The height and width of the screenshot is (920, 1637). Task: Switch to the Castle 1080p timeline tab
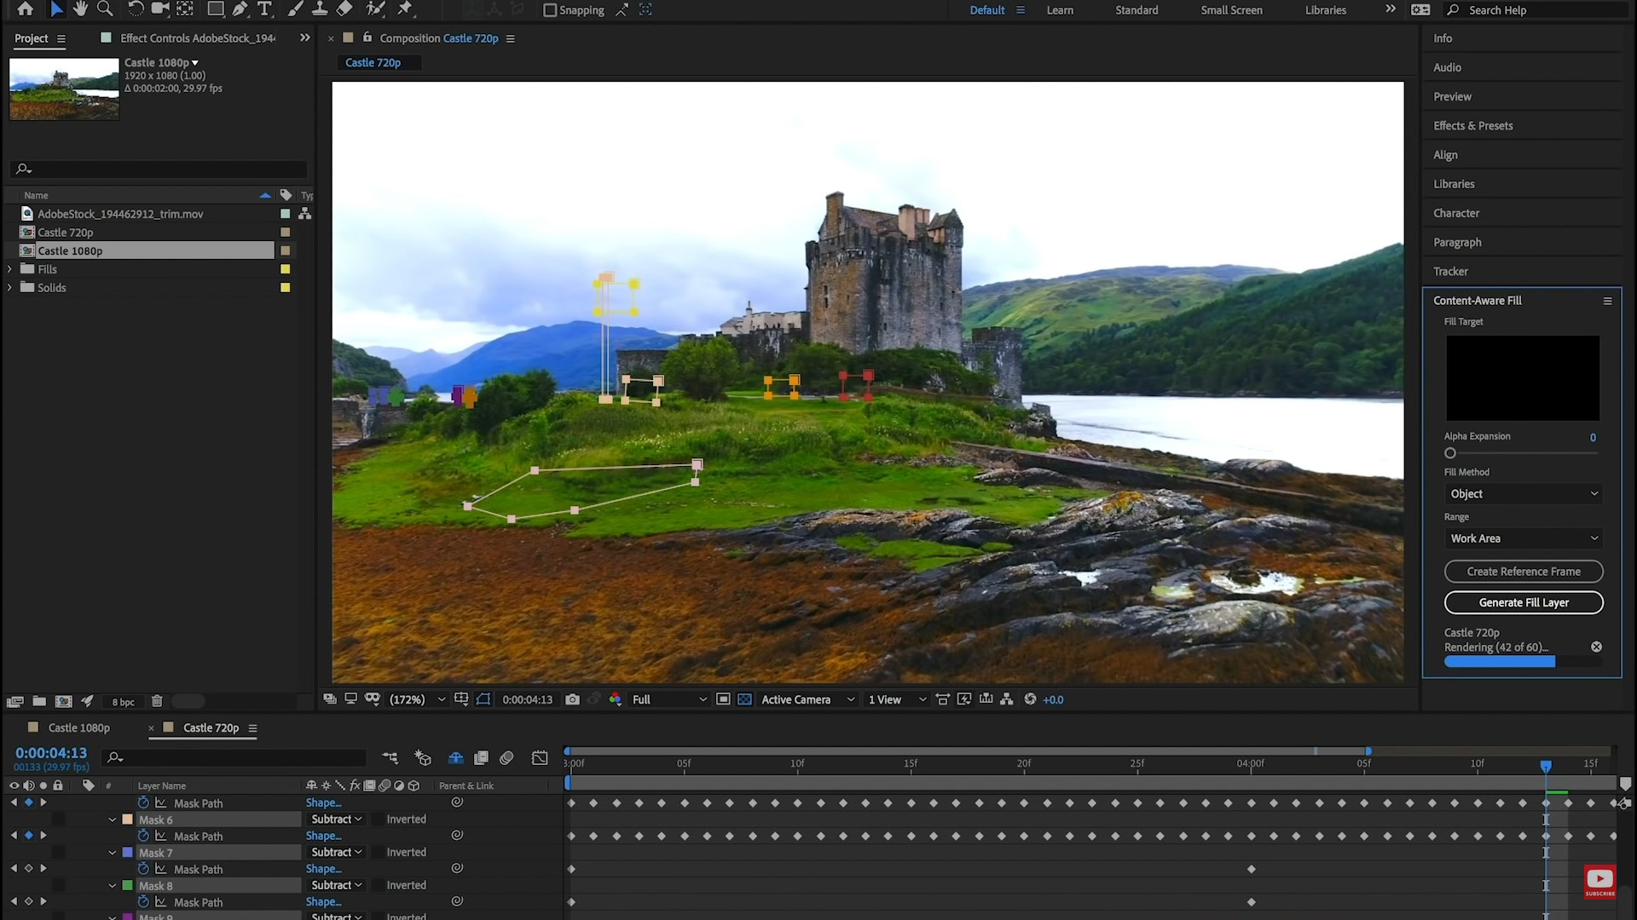[x=78, y=727]
